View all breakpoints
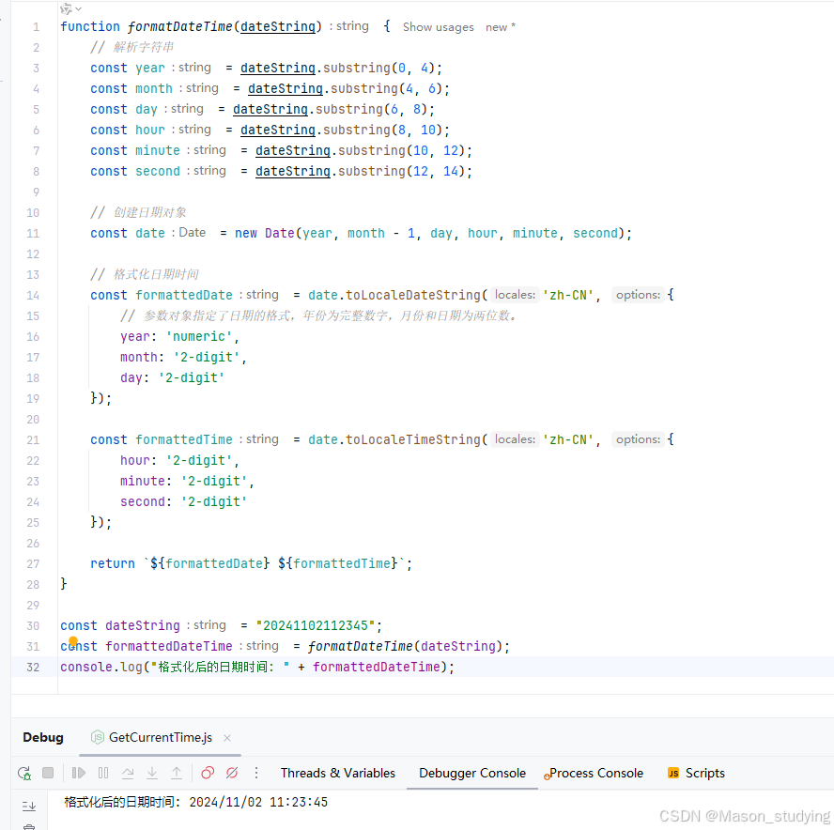This screenshot has height=830, width=834. [x=208, y=773]
